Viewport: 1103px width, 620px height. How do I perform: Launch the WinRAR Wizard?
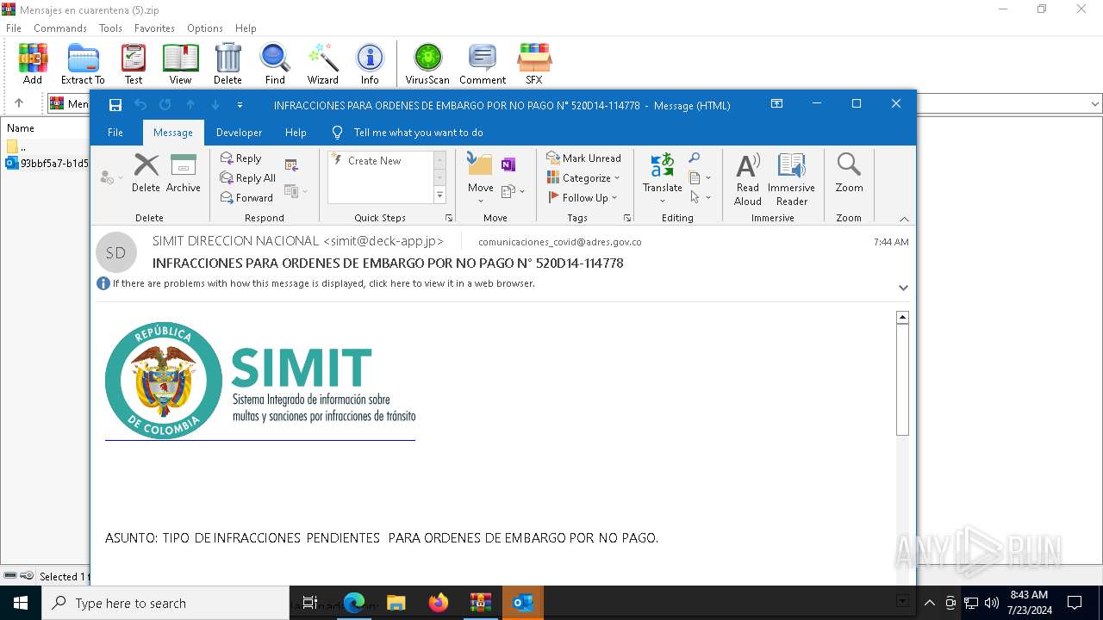point(323,64)
